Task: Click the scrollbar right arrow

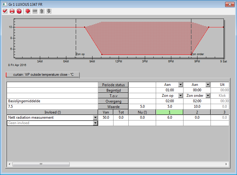Action: [x=226, y=164]
